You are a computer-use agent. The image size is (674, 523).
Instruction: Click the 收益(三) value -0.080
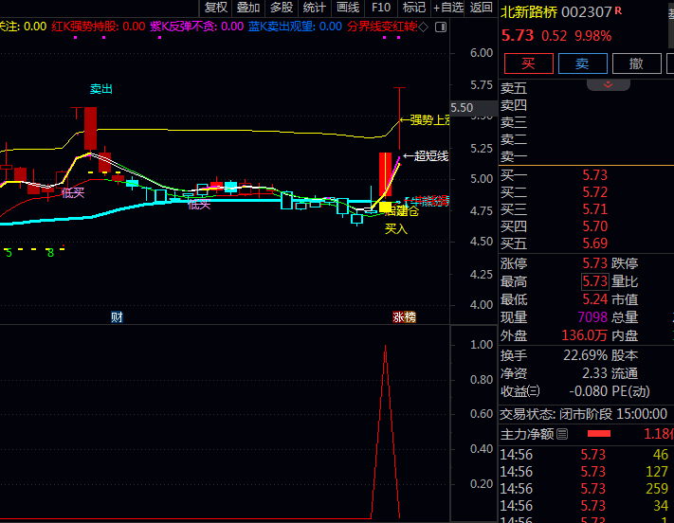pyautogui.click(x=588, y=391)
